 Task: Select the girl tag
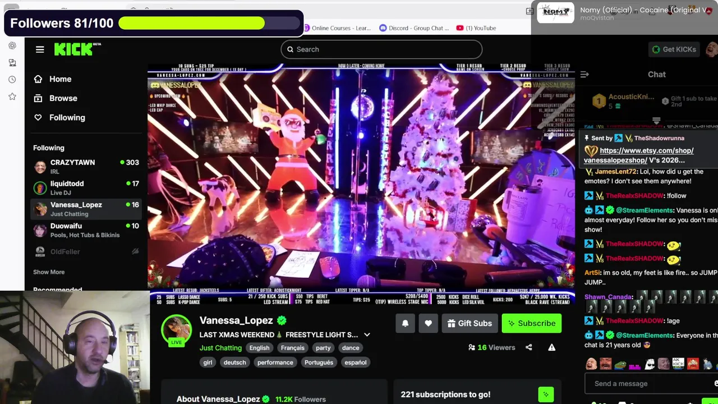(x=208, y=362)
